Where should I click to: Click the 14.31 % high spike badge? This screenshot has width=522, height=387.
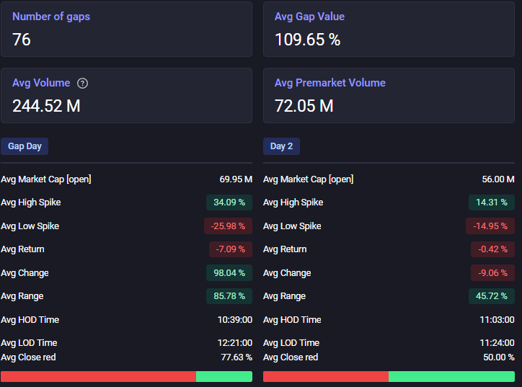(x=492, y=203)
